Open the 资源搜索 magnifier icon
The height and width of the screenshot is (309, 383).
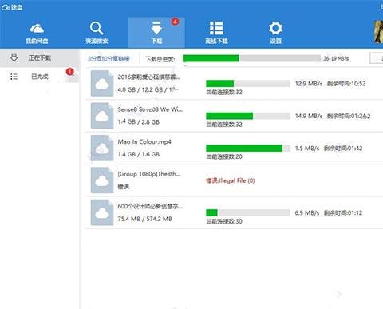pyautogui.click(x=97, y=28)
